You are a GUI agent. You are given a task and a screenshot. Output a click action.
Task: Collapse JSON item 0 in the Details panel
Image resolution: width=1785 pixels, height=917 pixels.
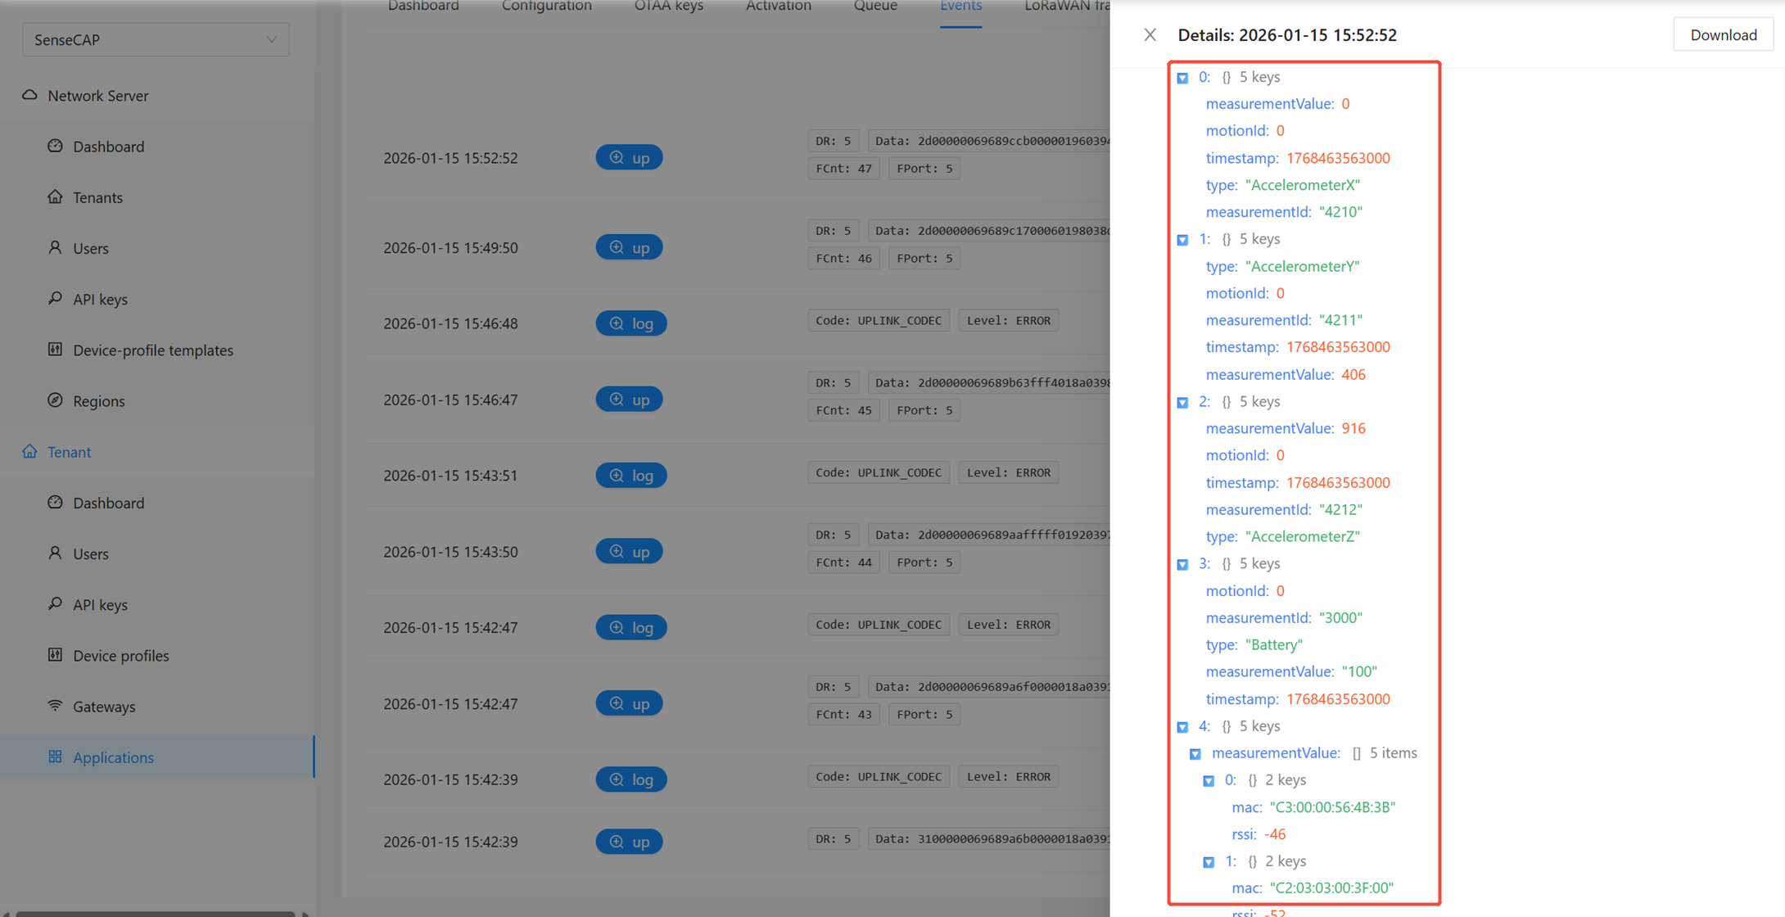click(x=1182, y=78)
